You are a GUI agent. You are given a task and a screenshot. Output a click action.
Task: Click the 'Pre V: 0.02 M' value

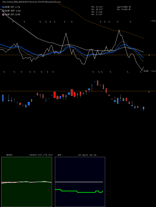(x=124, y=9)
